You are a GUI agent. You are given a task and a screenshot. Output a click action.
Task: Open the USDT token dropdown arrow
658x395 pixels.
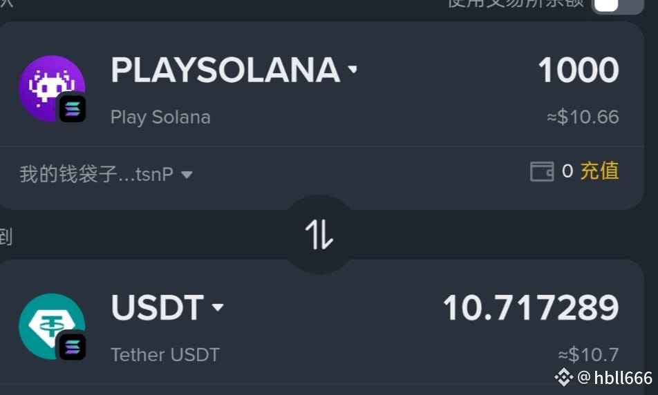point(217,307)
